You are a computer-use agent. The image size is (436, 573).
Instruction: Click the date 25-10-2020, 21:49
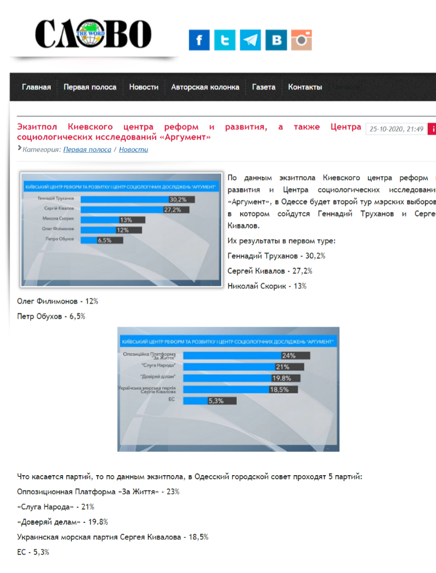point(396,129)
